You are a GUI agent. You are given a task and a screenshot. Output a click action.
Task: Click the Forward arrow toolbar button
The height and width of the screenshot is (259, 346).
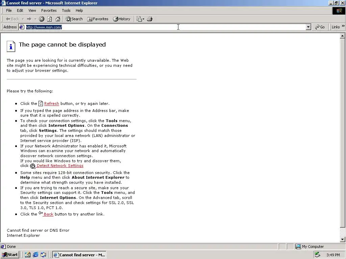pyautogui.click(x=29, y=19)
